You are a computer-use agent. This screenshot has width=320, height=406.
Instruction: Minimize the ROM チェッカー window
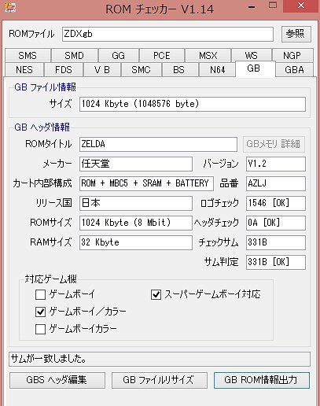[252, 7]
